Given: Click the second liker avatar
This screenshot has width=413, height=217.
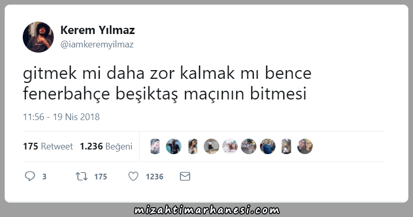Looking at the screenshot, I should pos(174,146).
